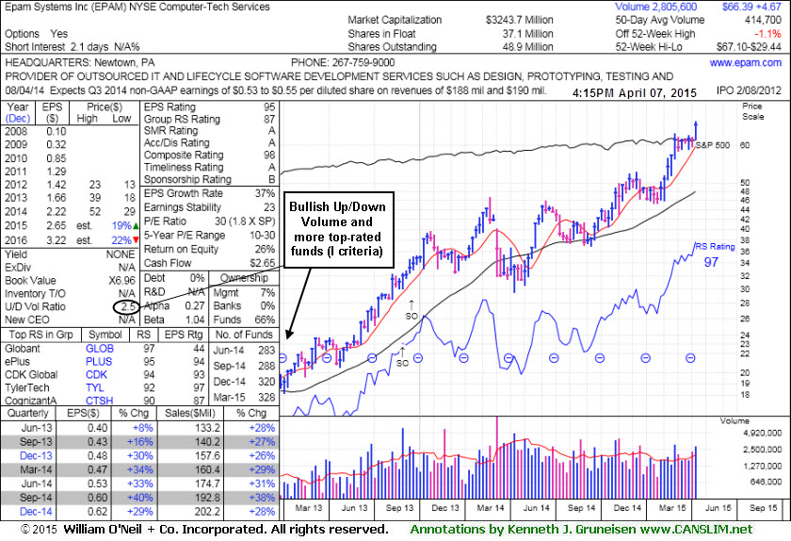Image resolution: width=791 pixels, height=541 pixels.
Task: Click the Off 52-Week High value -1.1%
Action: tap(767, 34)
